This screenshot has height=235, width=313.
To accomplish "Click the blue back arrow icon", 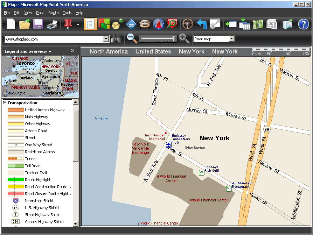I will tap(202, 24).
